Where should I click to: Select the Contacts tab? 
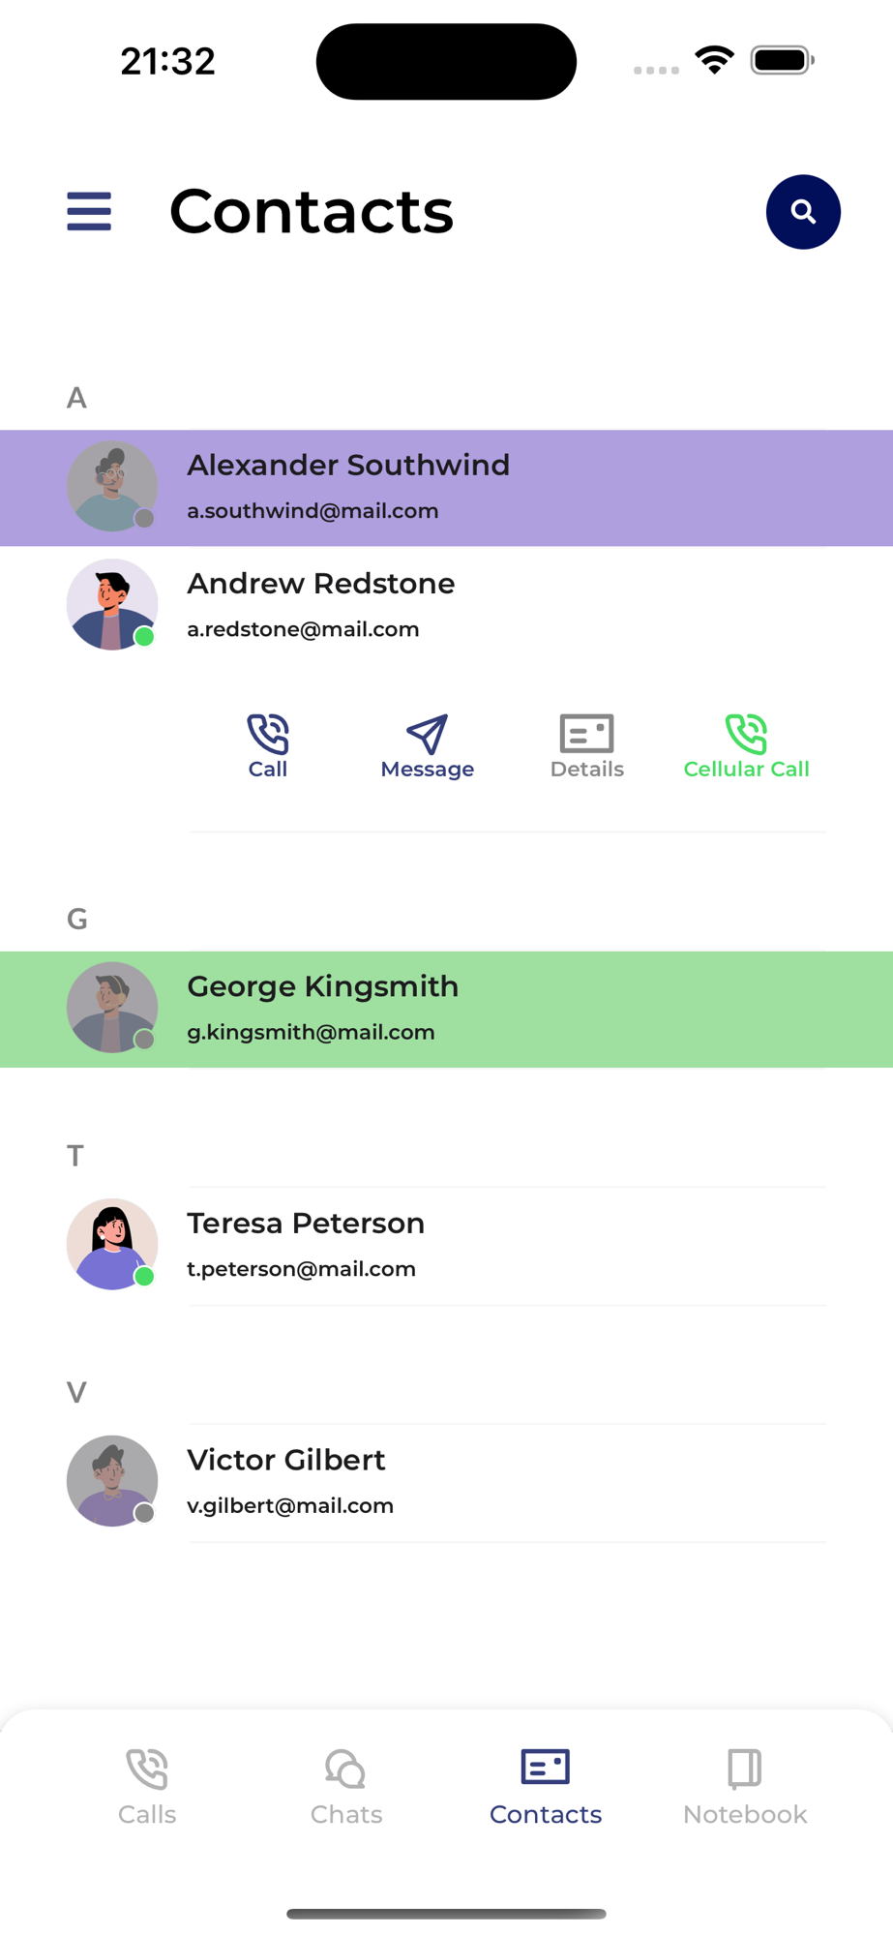pyautogui.click(x=546, y=1787)
